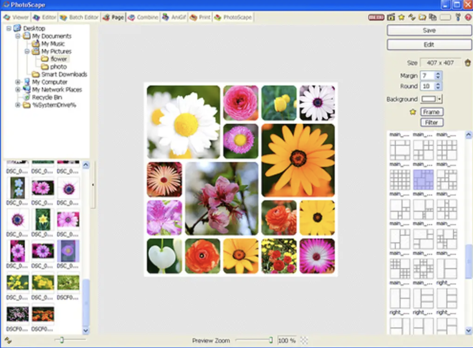Click the film clapper icon in top toolbar
The image size is (473, 348).
pyautogui.click(x=391, y=17)
